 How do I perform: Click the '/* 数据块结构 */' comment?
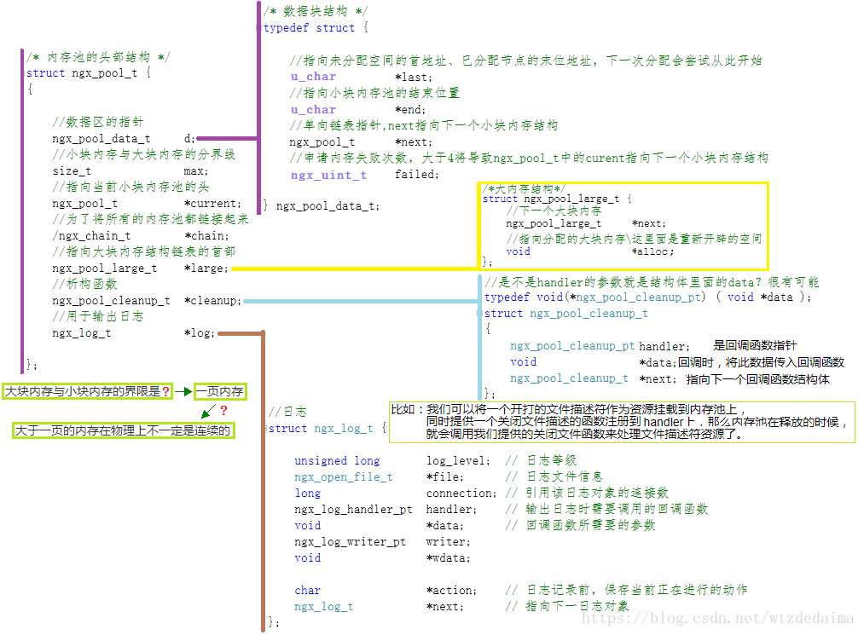(x=316, y=11)
